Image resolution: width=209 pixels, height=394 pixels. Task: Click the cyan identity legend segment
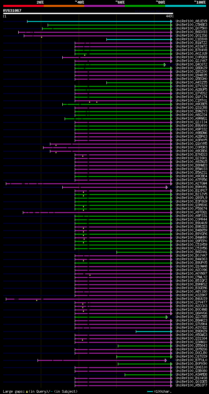pyautogui.click(x=185, y=6)
